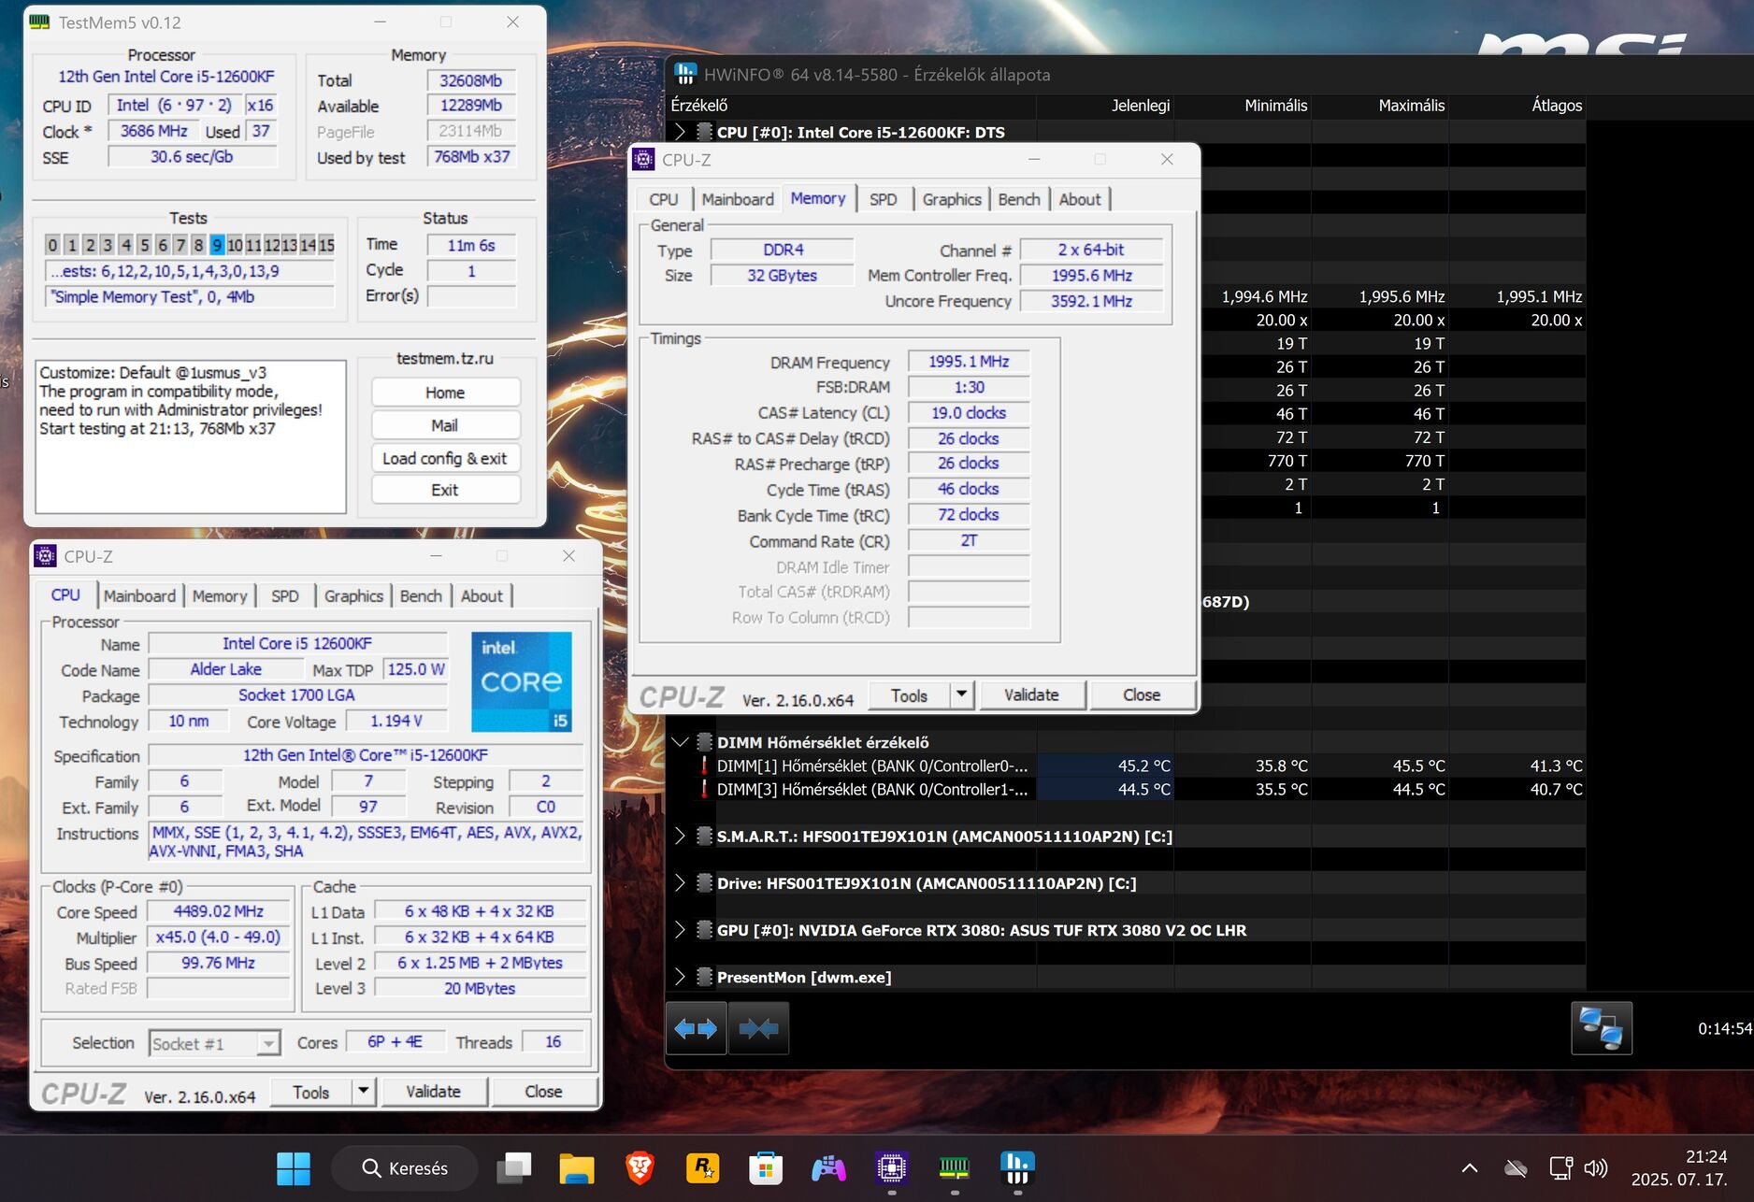Open Tools dropdown arrow in lower CPU-Z
The width and height of the screenshot is (1754, 1202).
tap(363, 1092)
